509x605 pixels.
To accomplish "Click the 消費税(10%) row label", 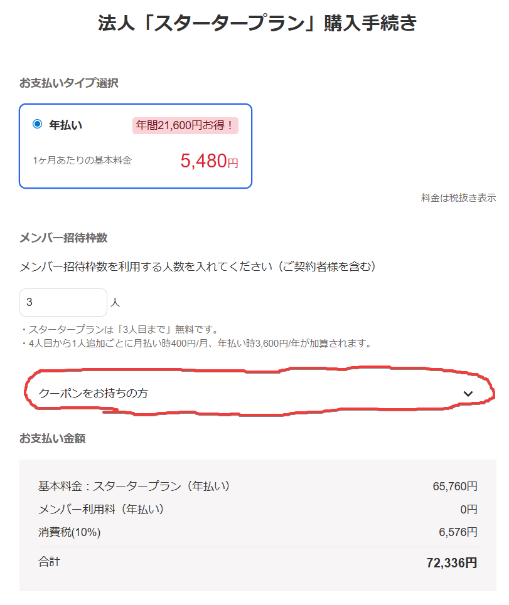I will click(70, 532).
